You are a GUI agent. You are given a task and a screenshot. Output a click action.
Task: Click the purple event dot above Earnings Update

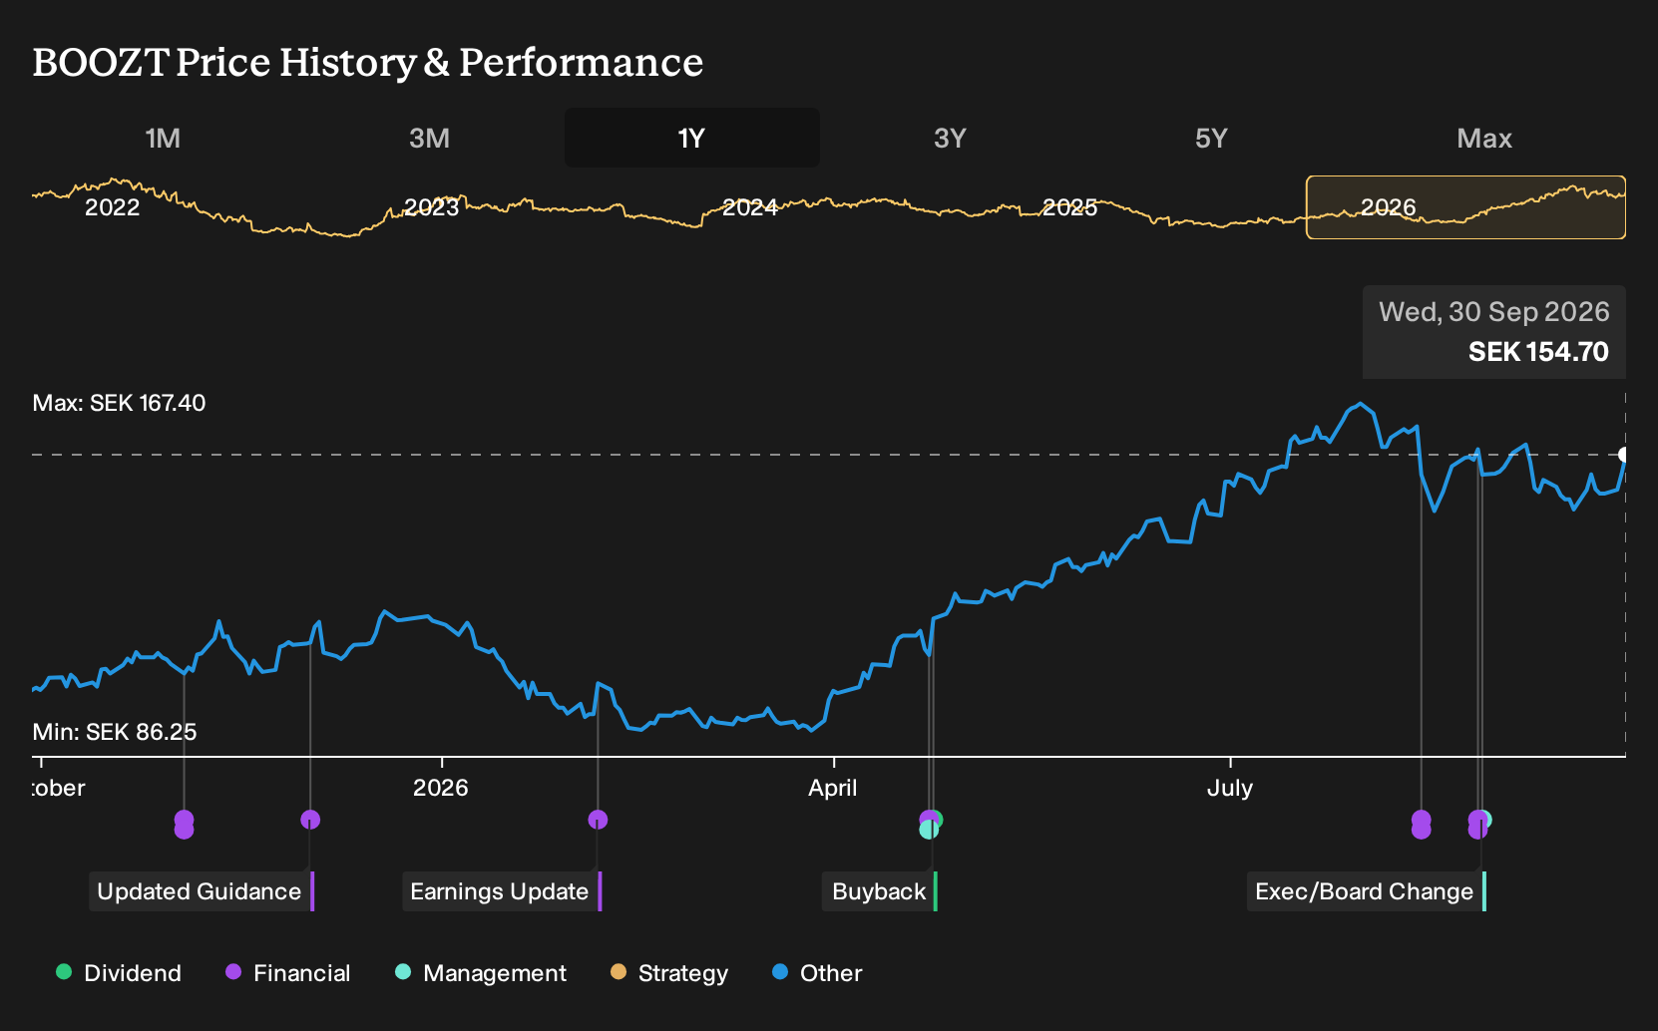(598, 820)
